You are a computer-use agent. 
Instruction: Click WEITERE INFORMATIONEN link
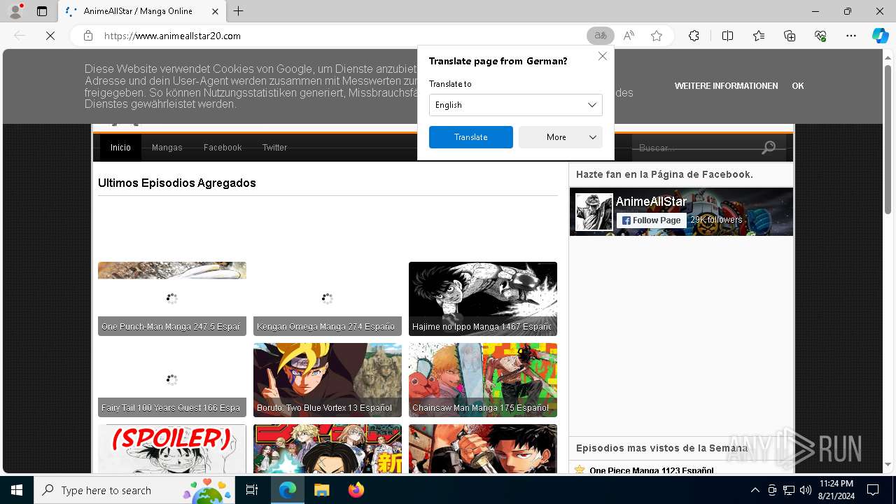point(726,86)
